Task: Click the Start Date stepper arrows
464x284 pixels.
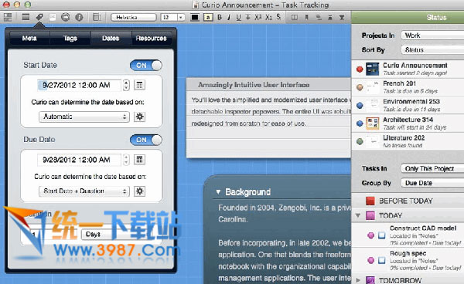Action: point(126,86)
